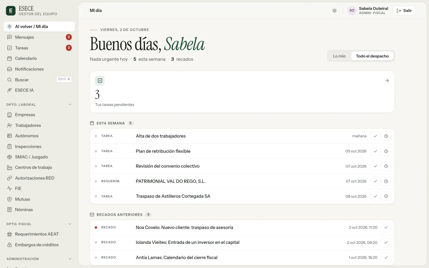Image resolution: width=429 pixels, height=268 pixels.
Task: Snooze 'Plan de retribución flexible' clock icon
Action: coord(386,151)
